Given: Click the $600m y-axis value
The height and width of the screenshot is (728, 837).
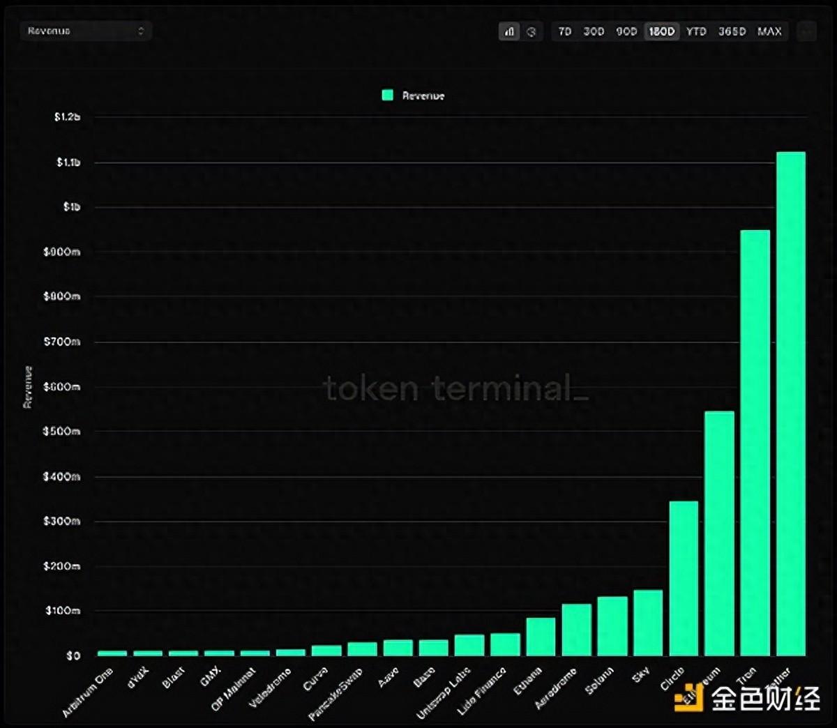Looking at the screenshot, I should pos(62,386).
